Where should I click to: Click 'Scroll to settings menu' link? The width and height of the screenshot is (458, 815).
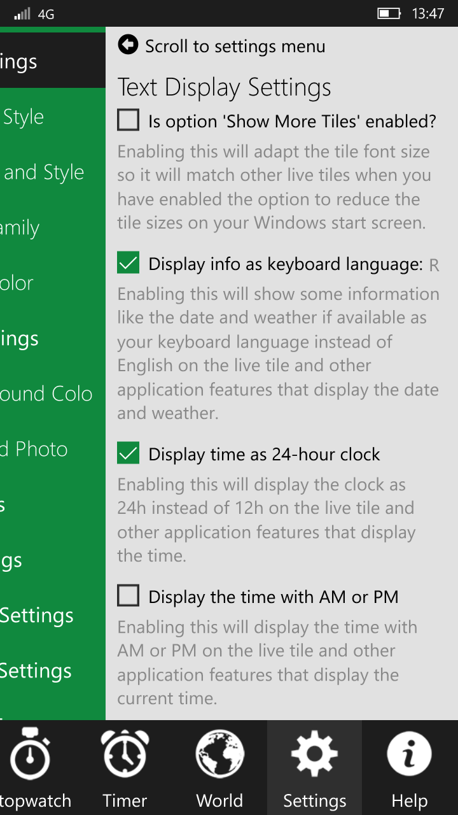coord(235,46)
